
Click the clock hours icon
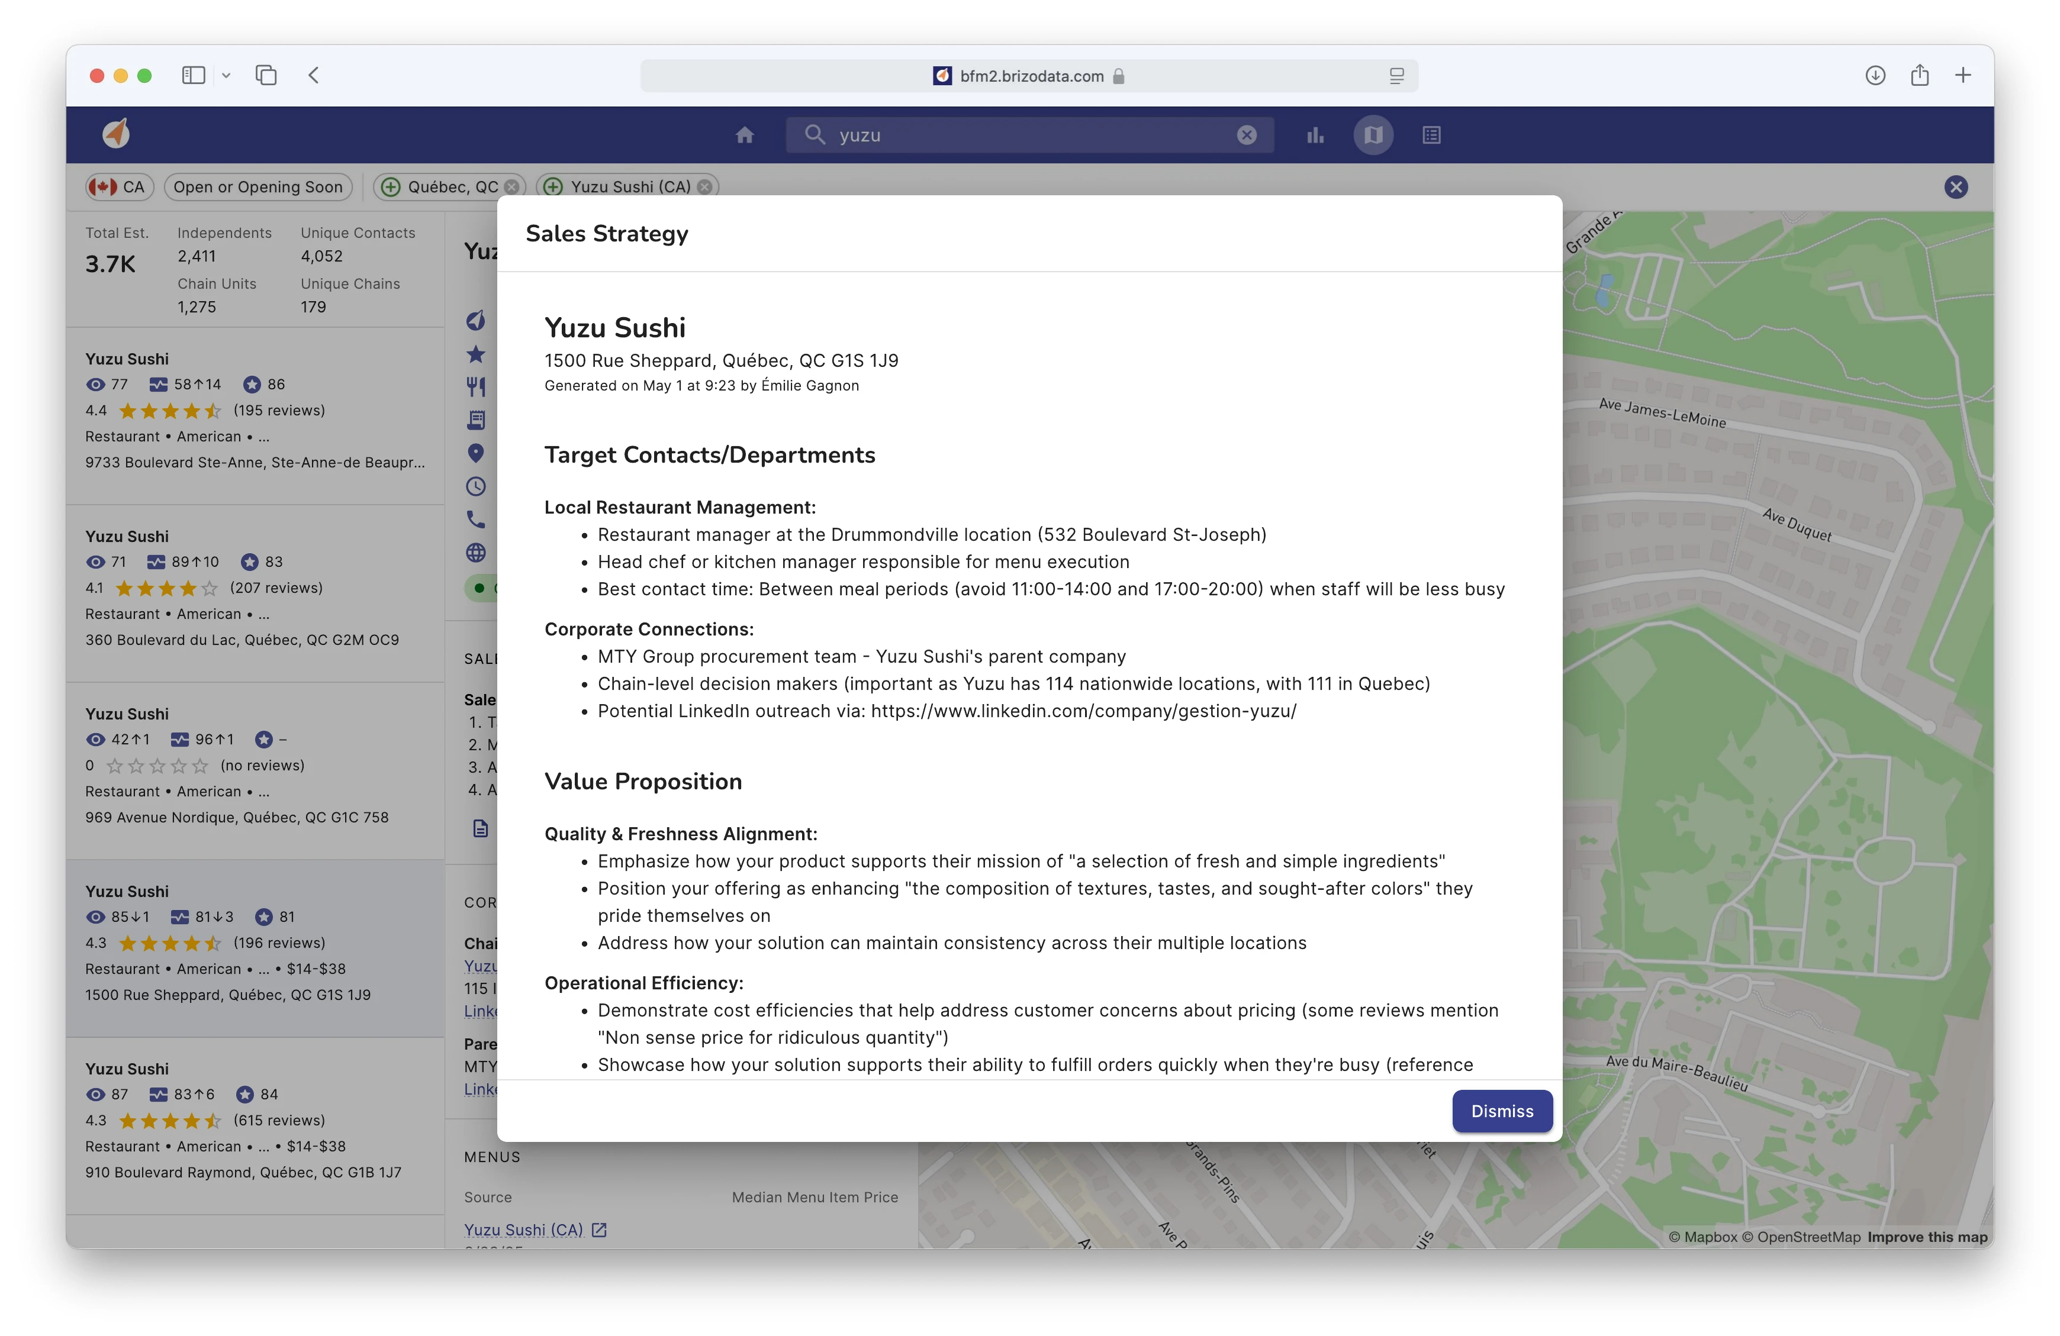[x=475, y=486]
